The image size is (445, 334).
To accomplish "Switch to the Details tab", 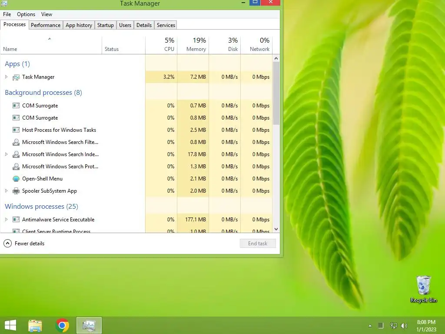I will (x=144, y=25).
